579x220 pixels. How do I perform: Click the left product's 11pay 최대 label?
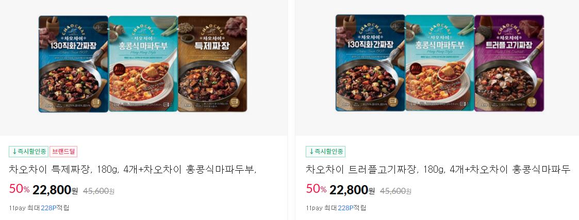pyautogui.click(x=24, y=208)
